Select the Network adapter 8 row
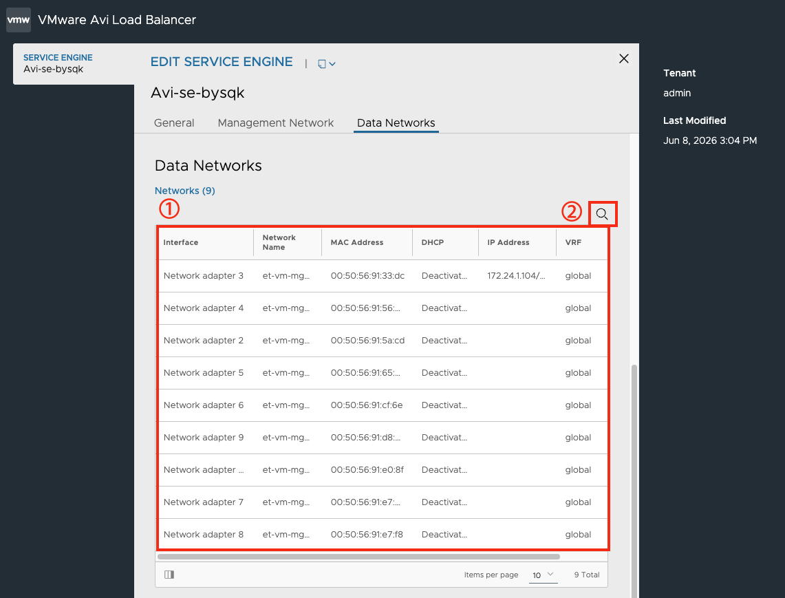 coord(383,535)
